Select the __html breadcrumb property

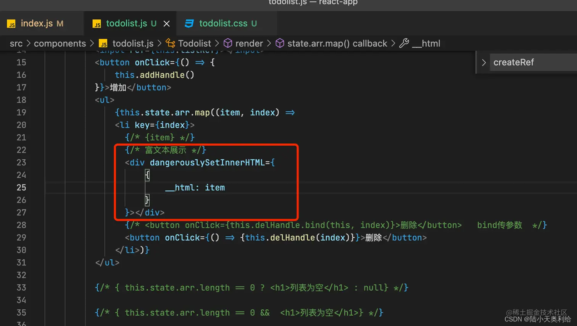click(426, 43)
